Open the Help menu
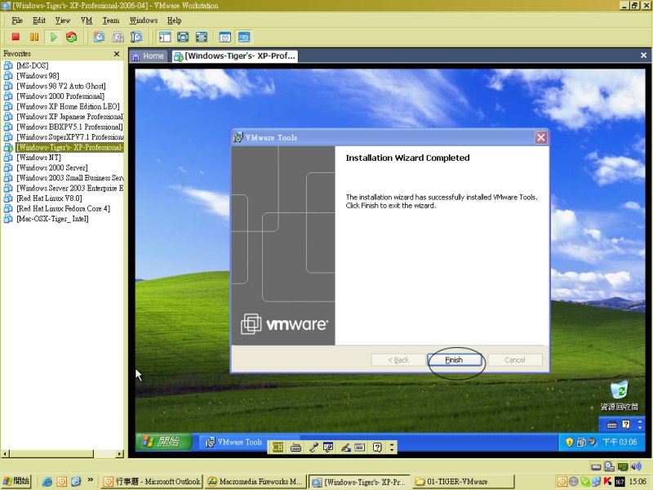653x490 pixels. click(175, 20)
